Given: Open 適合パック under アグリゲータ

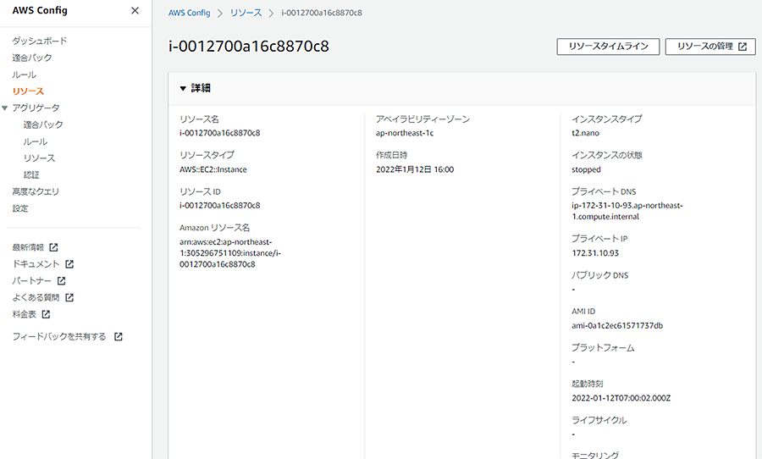Looking at the screenshot, I should 43,124.
